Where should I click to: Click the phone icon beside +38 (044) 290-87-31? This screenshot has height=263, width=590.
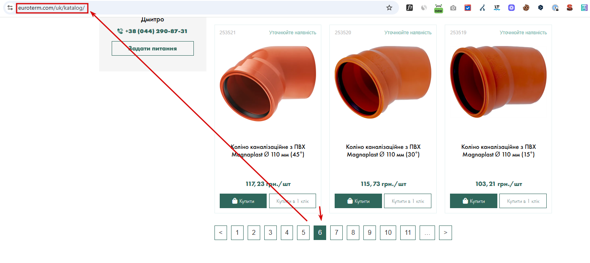click(x=120, y=31)
